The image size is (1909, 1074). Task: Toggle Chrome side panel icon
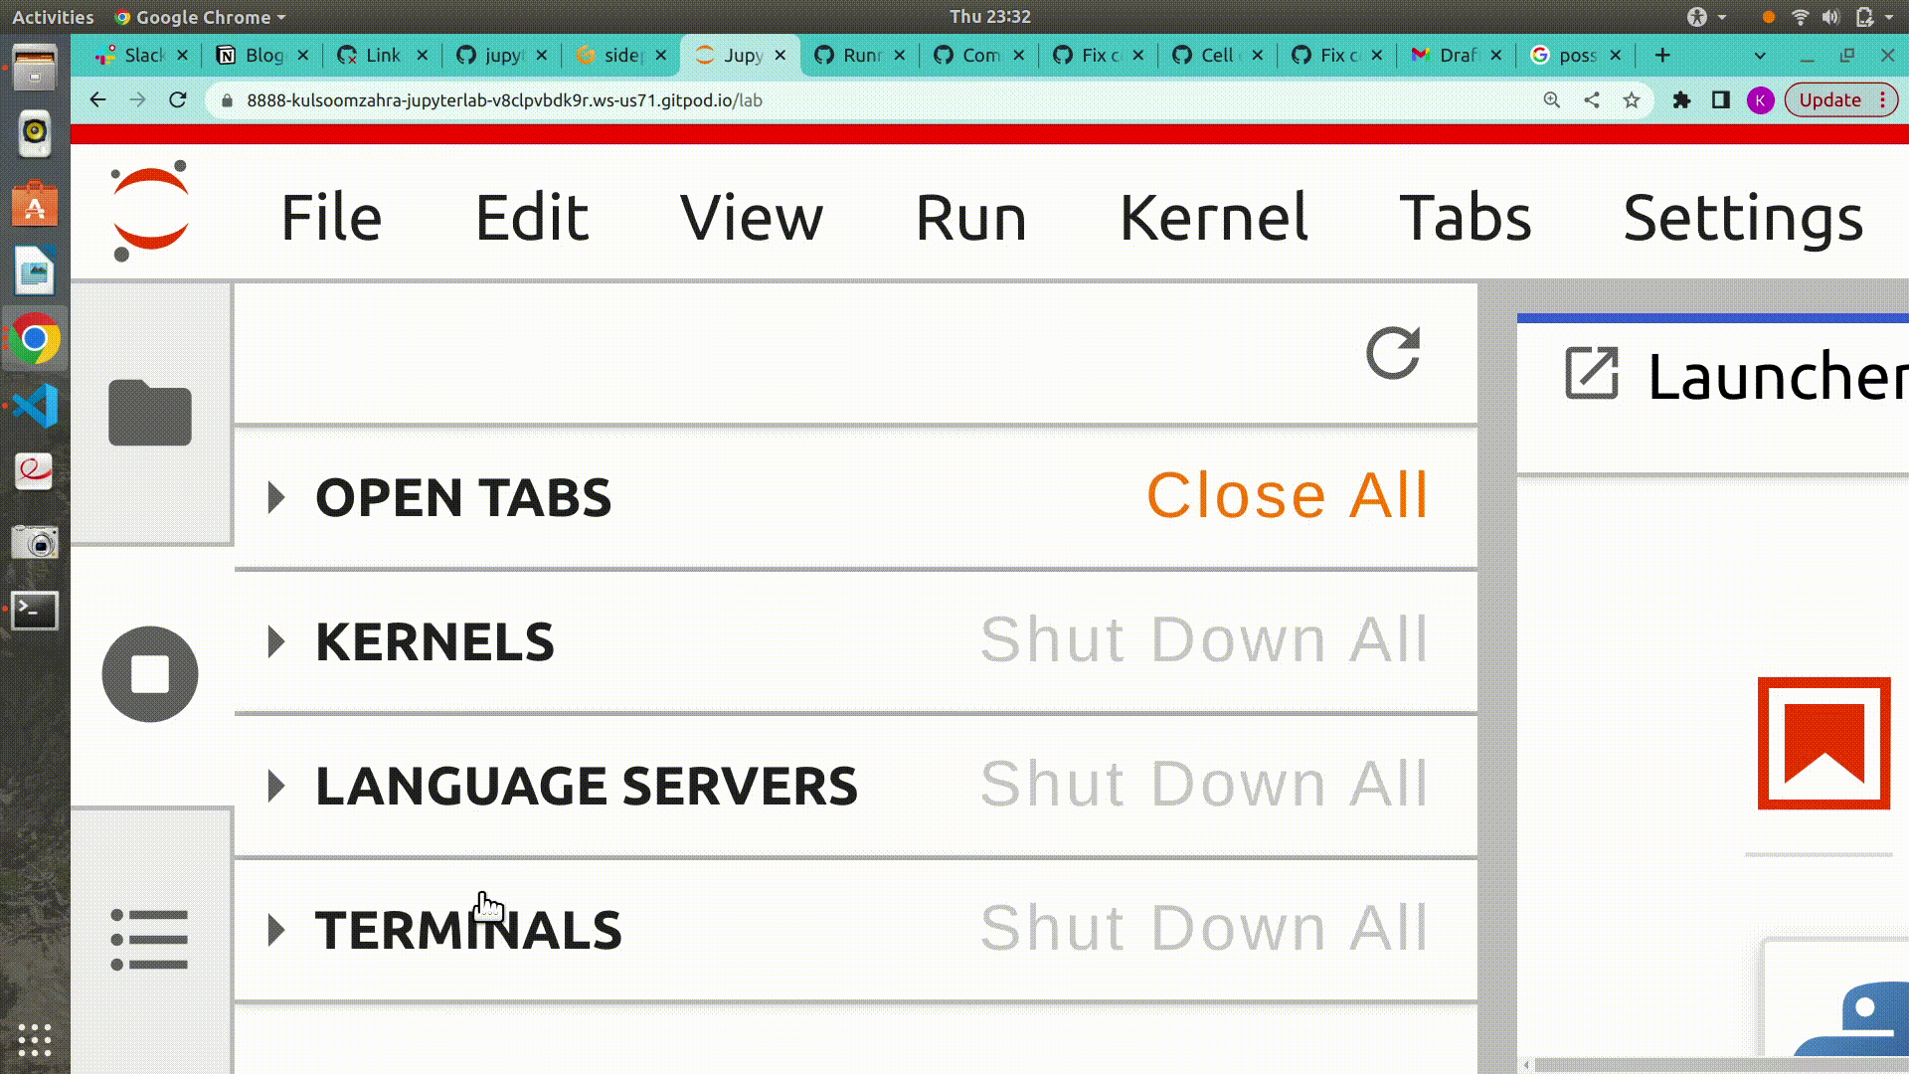click(1721, 100)
